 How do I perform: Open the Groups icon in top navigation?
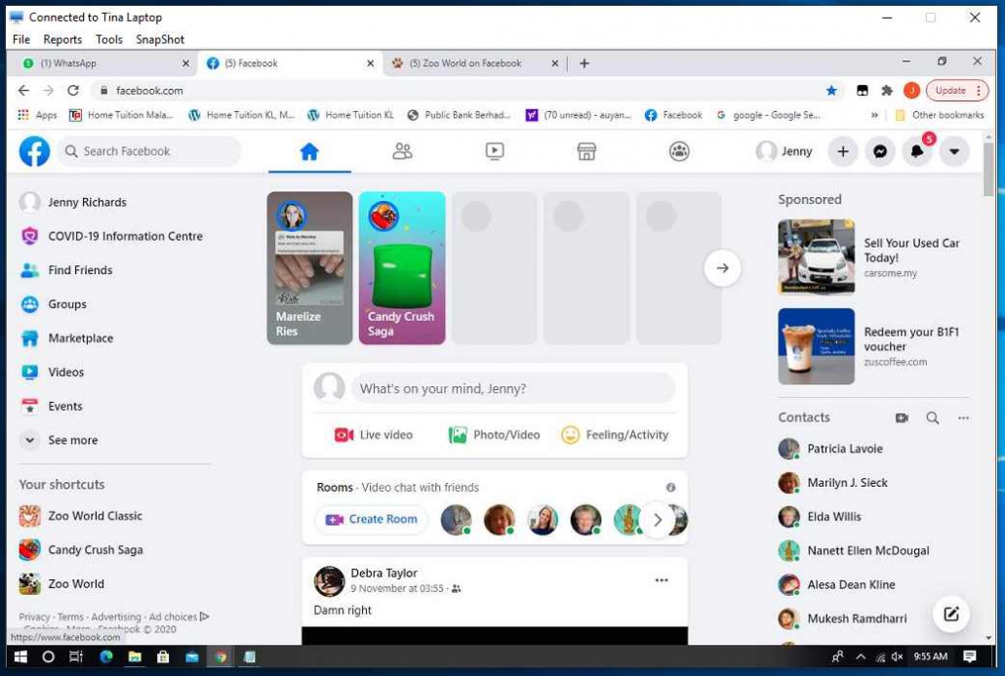point(679,151)
